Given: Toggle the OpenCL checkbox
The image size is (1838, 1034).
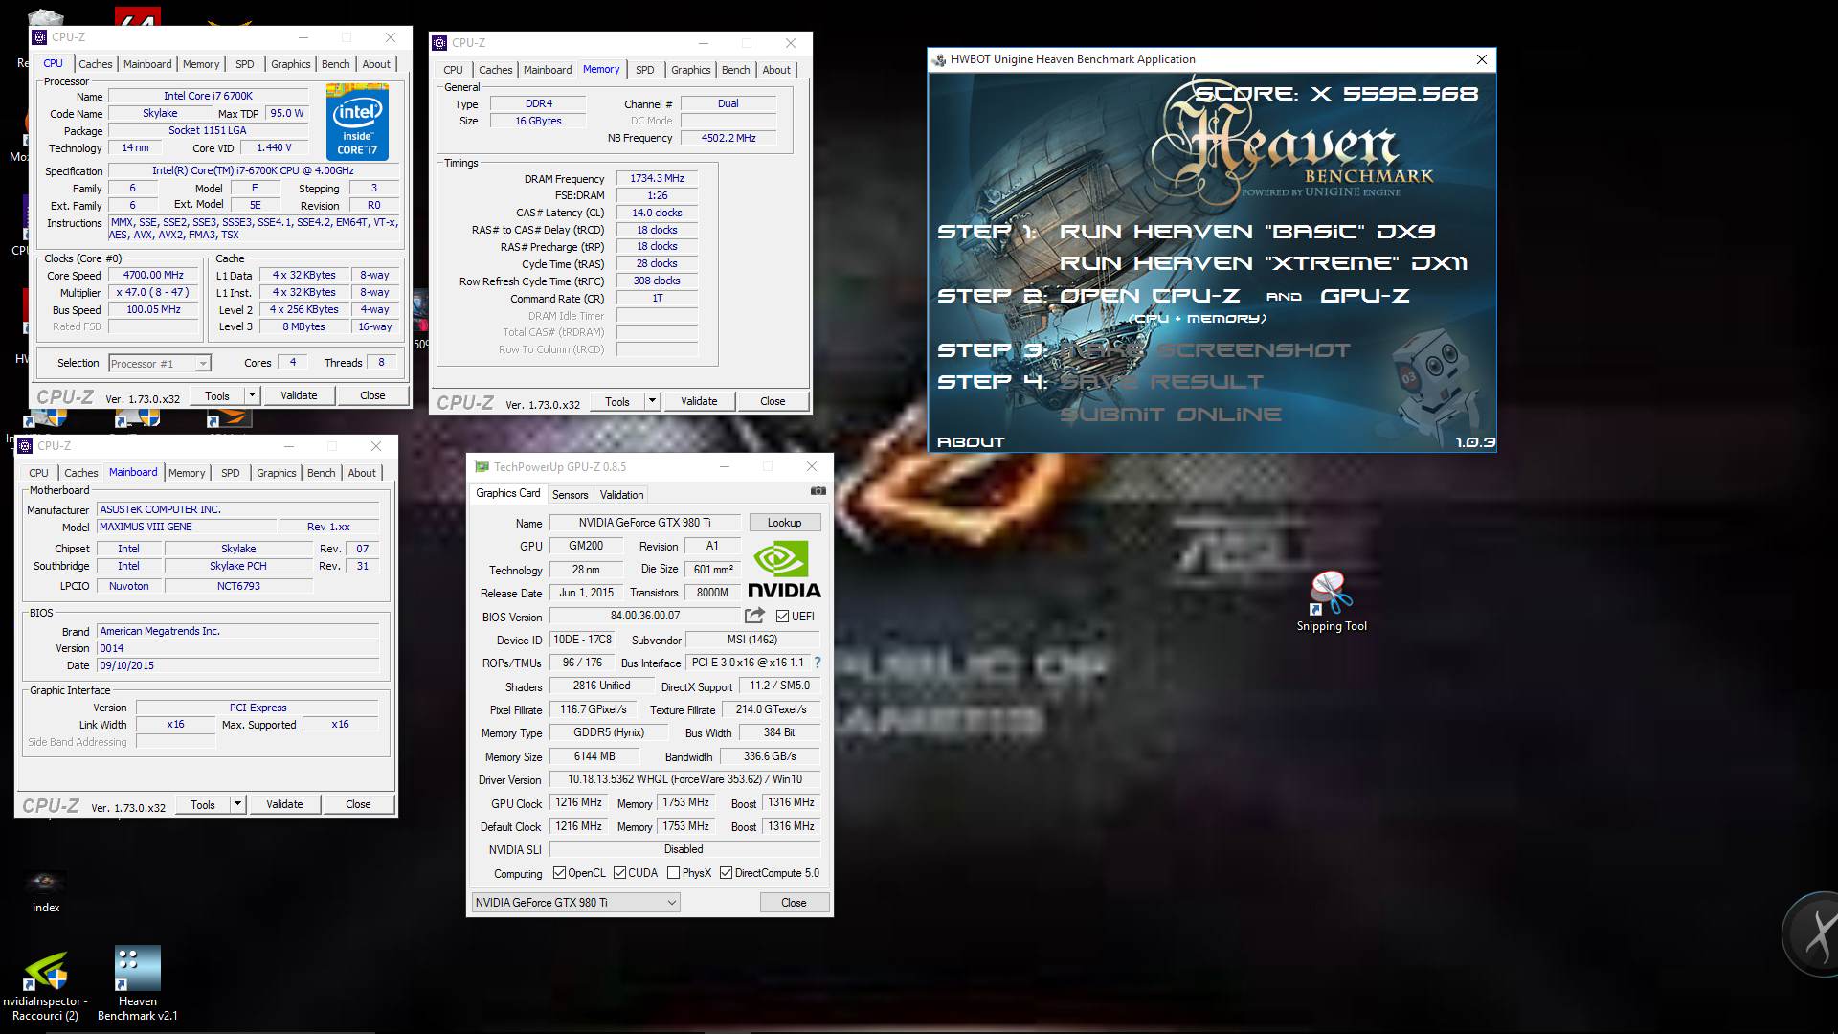Looking at the screenshot, I should [x=560, y=873].
